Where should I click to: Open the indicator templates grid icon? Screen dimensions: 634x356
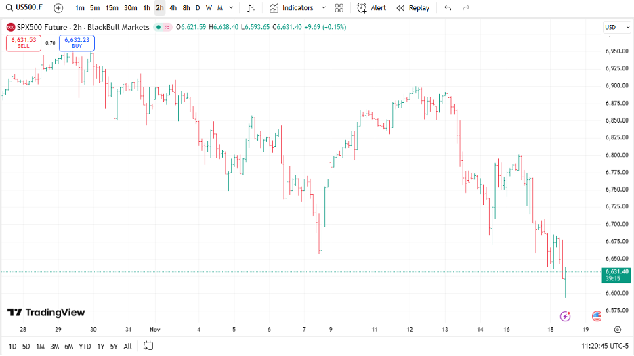click(x=339, y=8)
